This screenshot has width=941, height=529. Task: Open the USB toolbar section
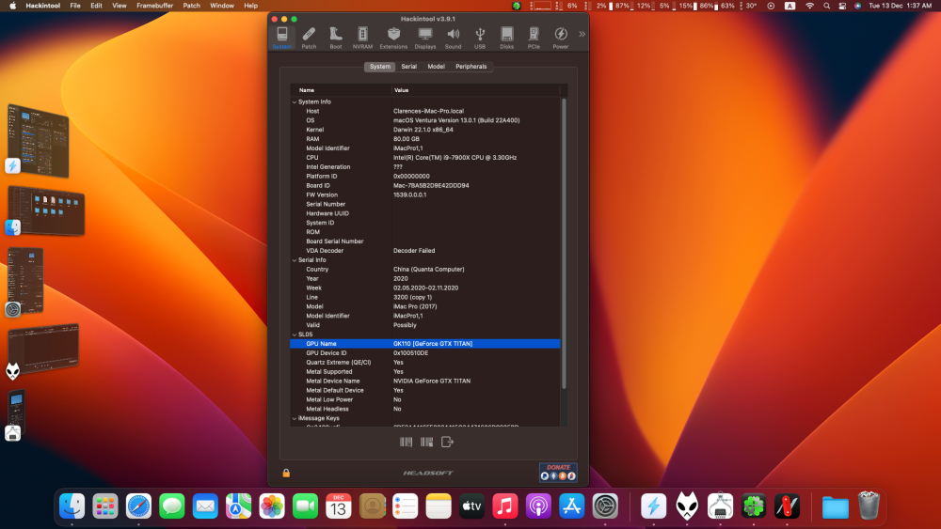480,38
